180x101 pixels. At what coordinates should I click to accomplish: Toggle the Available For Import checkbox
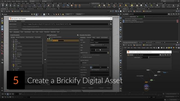tap(81, 57)
